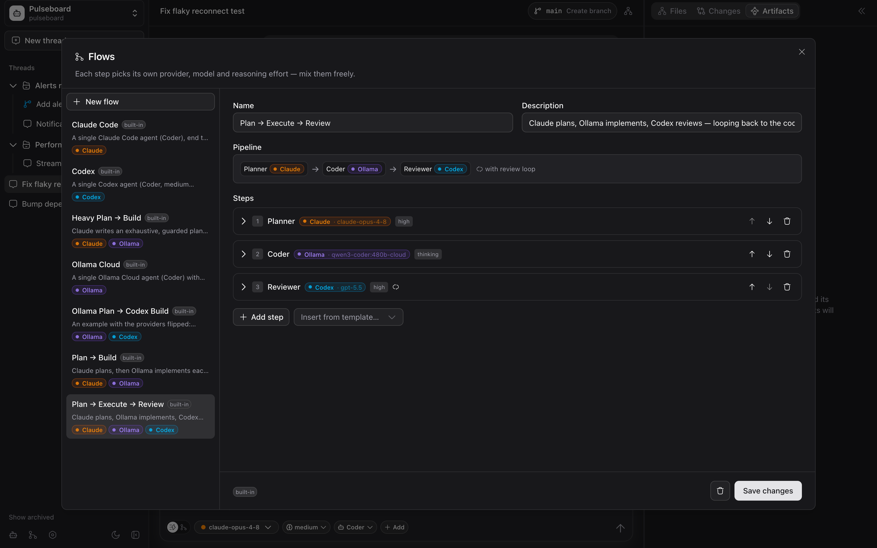Delete the Reviewer step
Screen dimensions: 877x548
pos(787,287)
